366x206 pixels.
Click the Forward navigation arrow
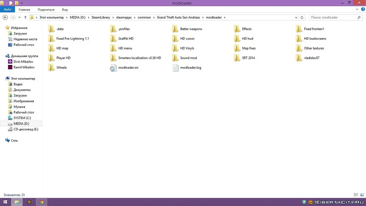pyautogui.click(x=13, y=17)
